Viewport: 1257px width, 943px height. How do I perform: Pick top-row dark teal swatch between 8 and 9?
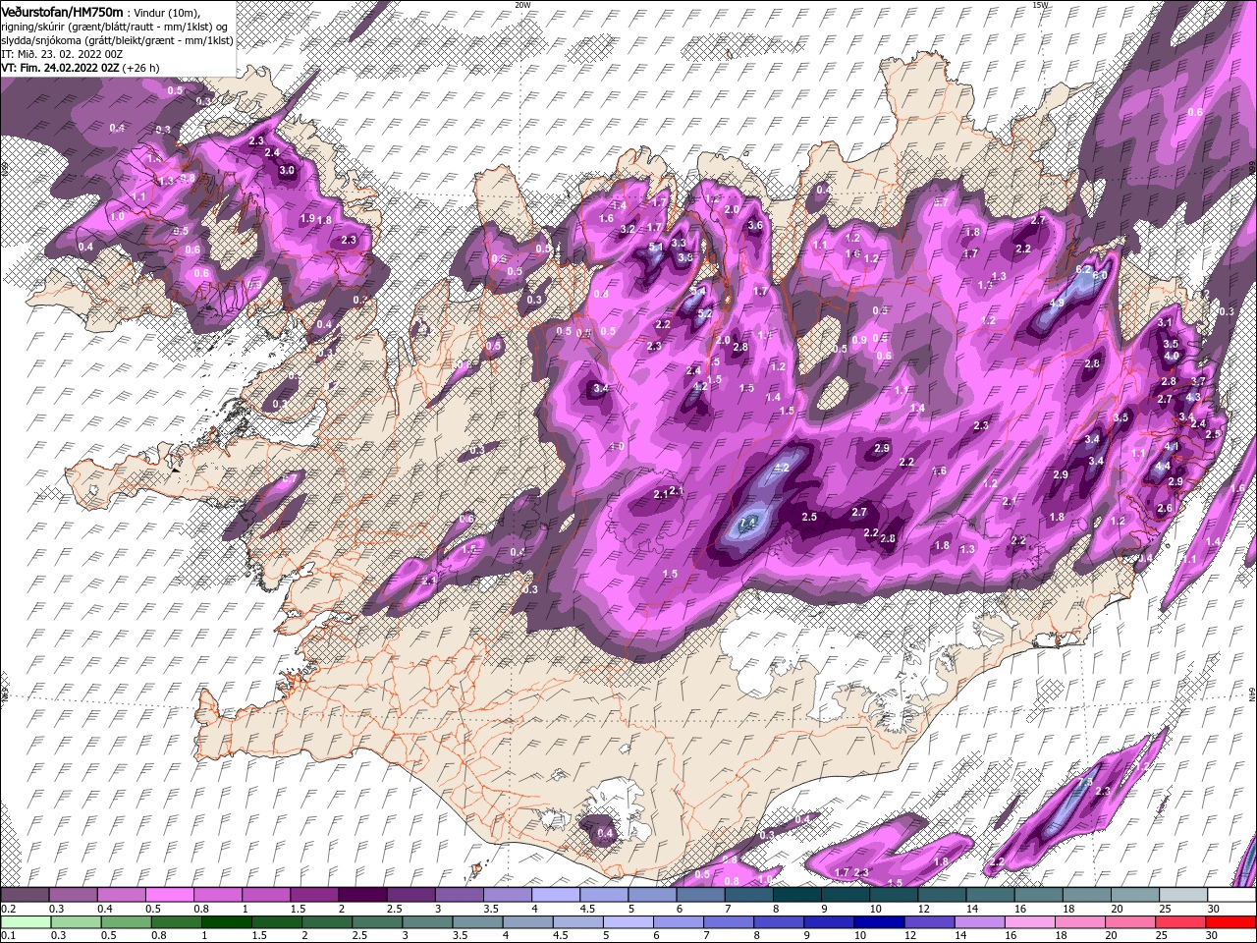(x=797, y=895)
